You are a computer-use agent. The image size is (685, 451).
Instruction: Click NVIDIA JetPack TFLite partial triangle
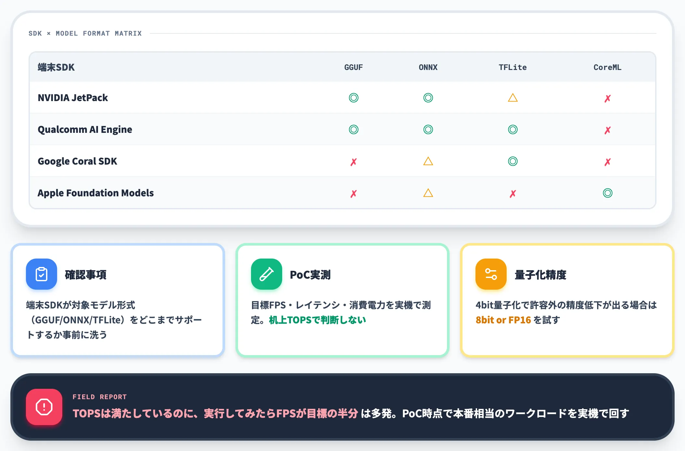(513, 98)
